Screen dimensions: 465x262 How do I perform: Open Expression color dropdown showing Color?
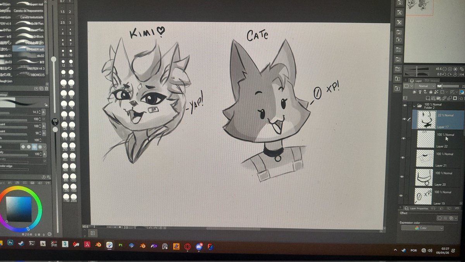tap(422, 228)
